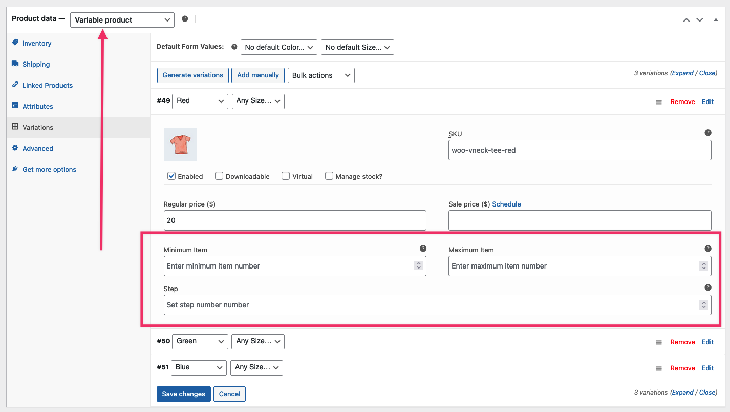This screenshot has height=412, width=730.
Task: Open the Bulk actions dropdown
Action: pyautogui.click(x=321, y=75)
